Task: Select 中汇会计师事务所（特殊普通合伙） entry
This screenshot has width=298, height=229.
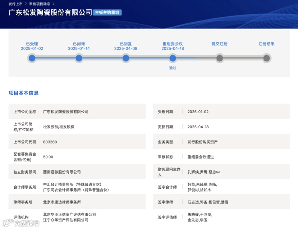Action: 73,184
